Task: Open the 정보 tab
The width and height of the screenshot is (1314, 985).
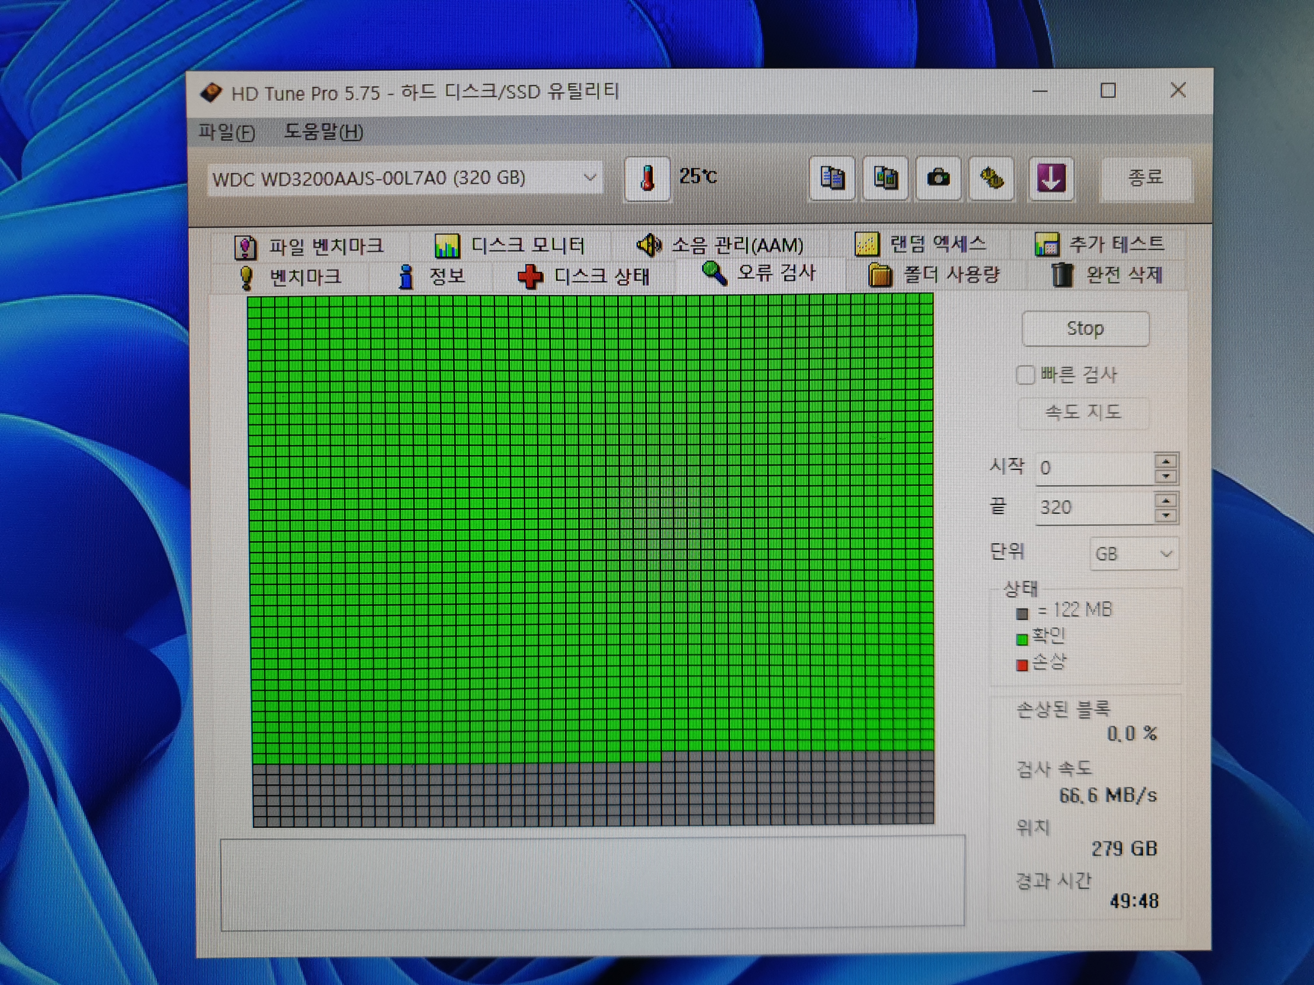Action: point(432,276)
